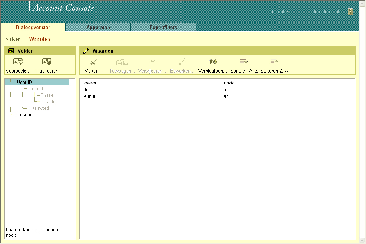This screenshot has width=366, height=244.
Task: Click the Verwijderen delete icon
Action: 152,63
